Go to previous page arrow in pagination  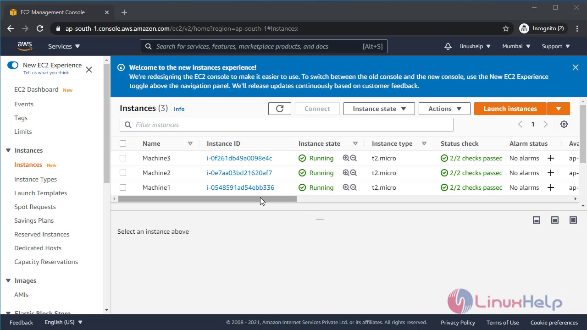point(520,124)
